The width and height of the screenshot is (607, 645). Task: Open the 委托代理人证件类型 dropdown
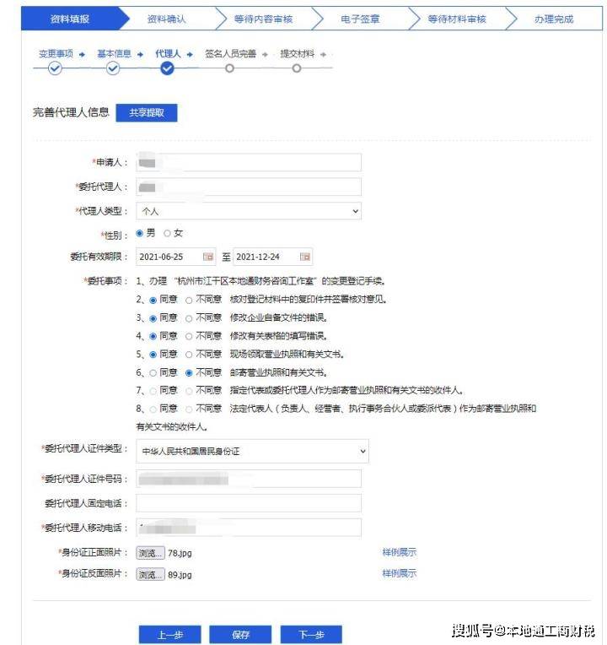[x=252, y=452]
